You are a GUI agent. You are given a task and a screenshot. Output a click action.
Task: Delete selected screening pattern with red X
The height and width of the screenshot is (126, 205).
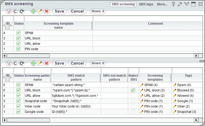click(47, 63)
